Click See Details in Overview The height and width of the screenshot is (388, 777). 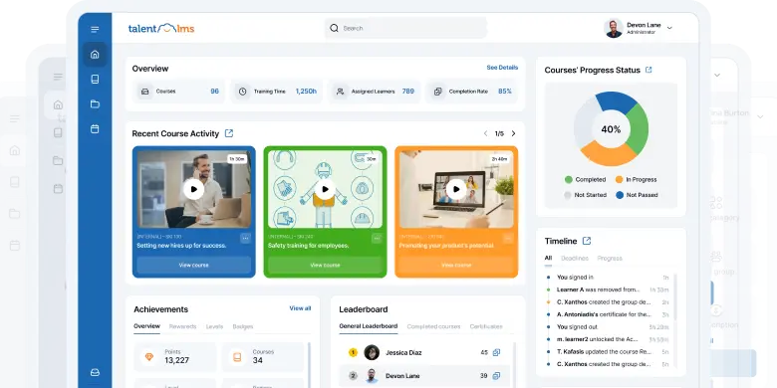tap(502, 68)
